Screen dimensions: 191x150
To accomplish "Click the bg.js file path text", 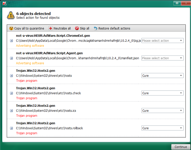I will [78, 41].
